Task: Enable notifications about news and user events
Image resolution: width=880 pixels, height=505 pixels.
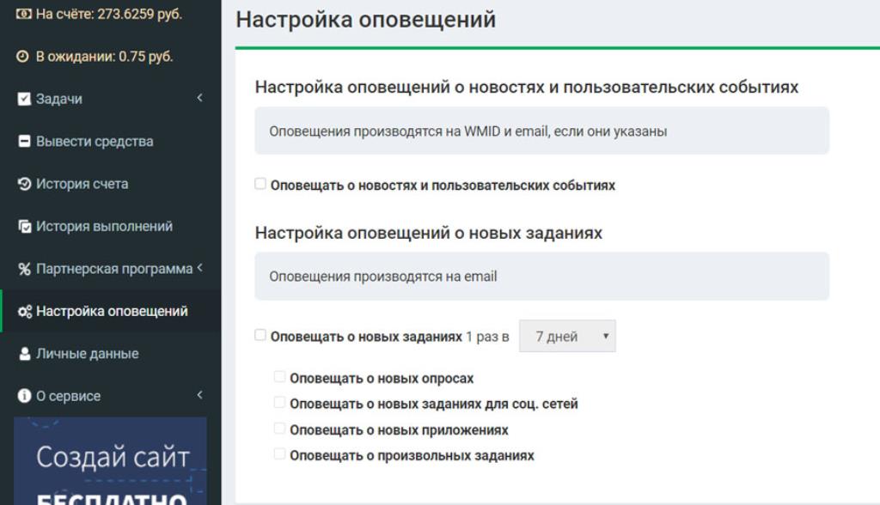Action: point(260,184)
